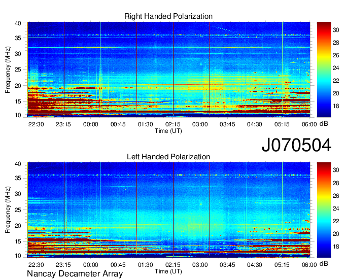Click the 15 MHz tick on the Left Handed plot
This screenshot has height=280, width=345.
click(x=18, y=242)
